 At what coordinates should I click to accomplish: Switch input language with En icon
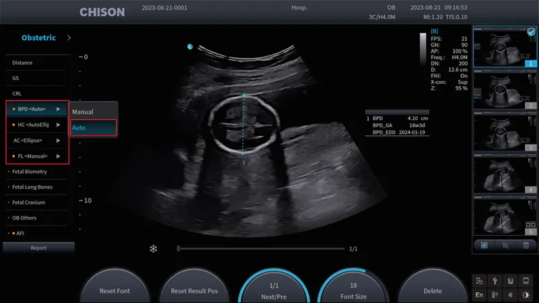click(479, 295)
